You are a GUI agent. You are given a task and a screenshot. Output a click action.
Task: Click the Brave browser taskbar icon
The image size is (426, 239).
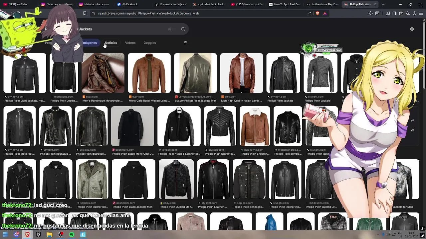tap(27, 235)
